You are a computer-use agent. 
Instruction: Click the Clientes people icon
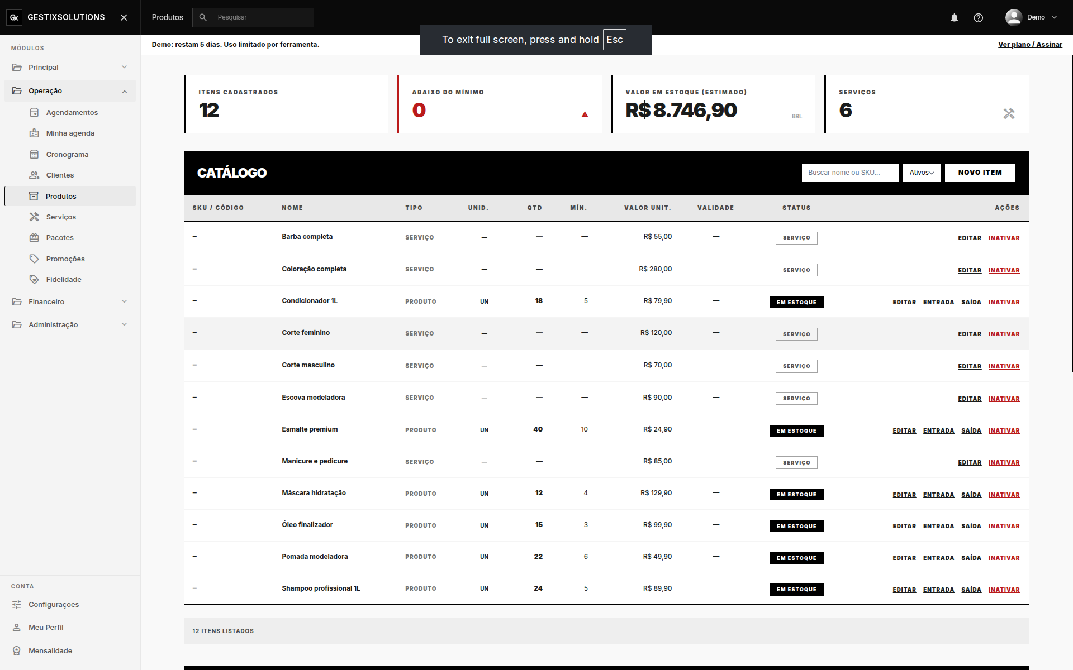click(34, 175)
